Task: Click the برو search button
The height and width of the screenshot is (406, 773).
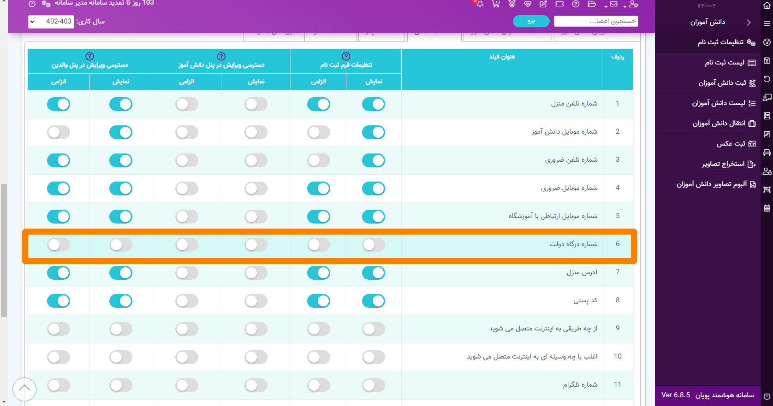Action: [x=531, y=21]
